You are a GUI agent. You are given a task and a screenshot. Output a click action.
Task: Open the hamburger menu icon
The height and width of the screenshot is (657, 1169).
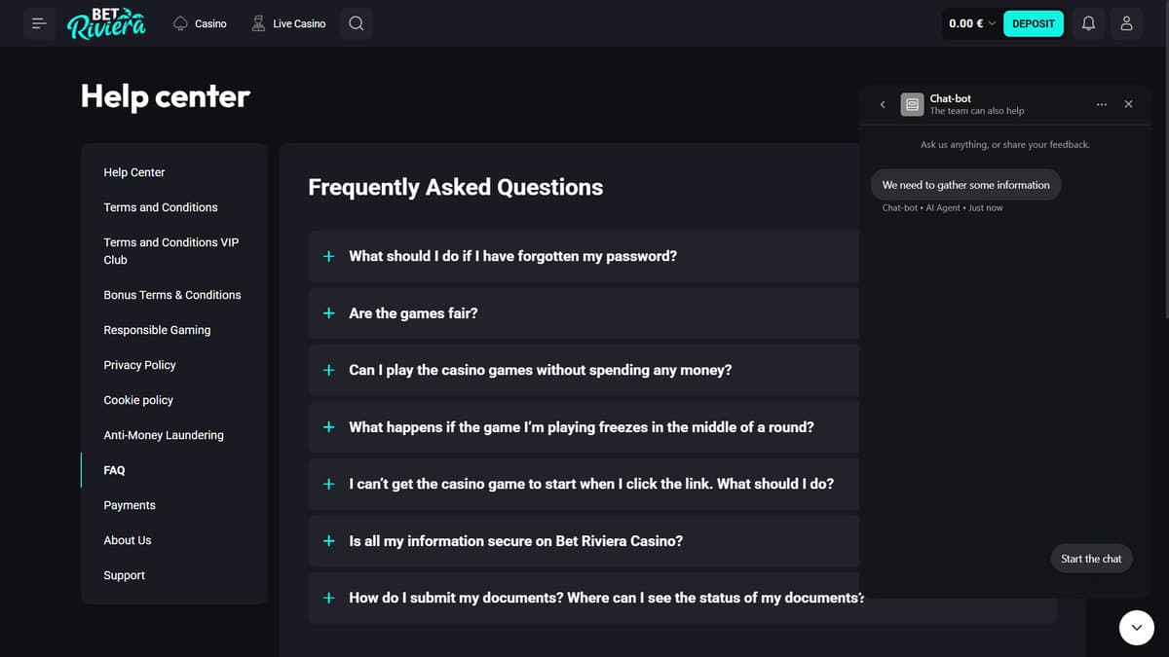[39, 23]
